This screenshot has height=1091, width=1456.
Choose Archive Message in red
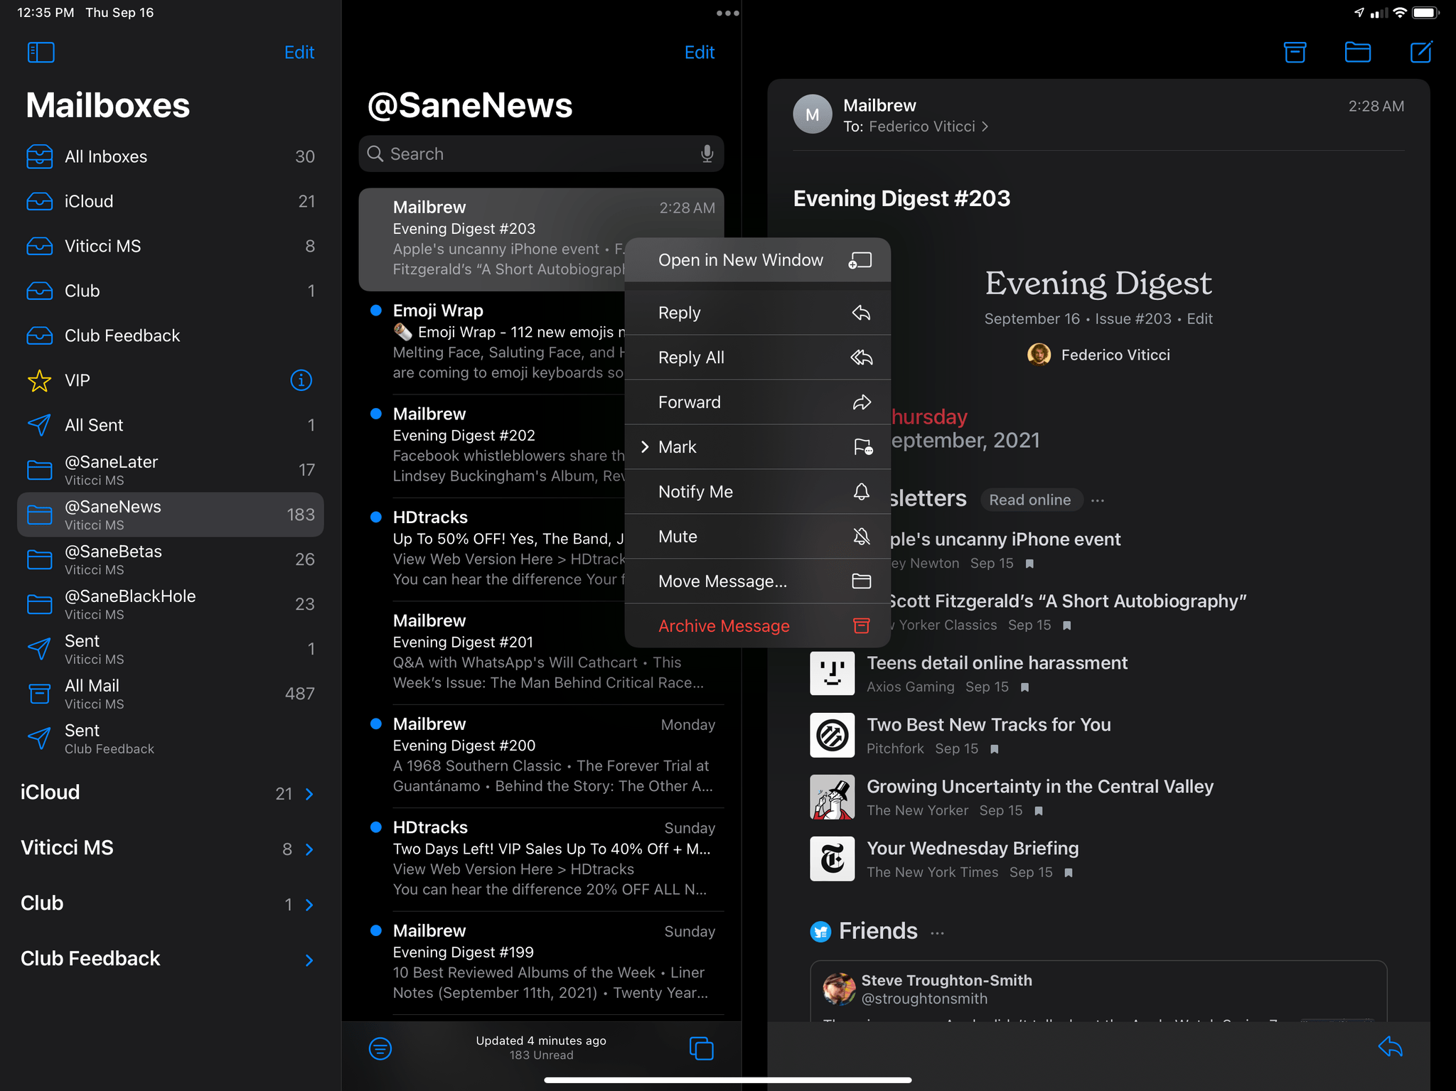(x=757, y=626)
